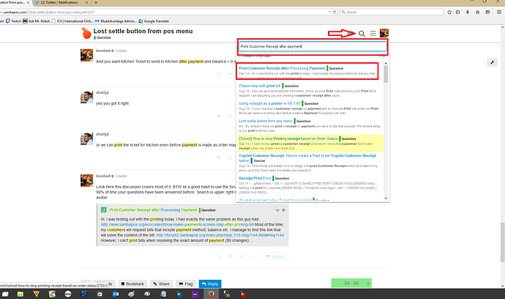Click the forum search magnifier icon
Image resolution: width=505 pixels, height=299 pixels.
(362, 34)
